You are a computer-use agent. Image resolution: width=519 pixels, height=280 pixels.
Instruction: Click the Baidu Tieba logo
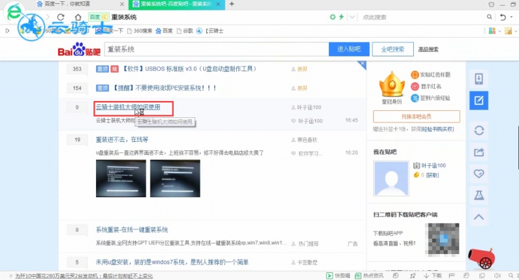click(x=78, y=50)
